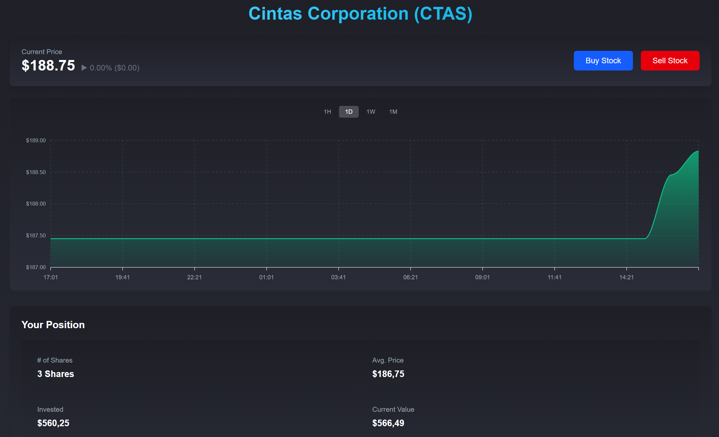Click the $188.75 current price

tap(48, 66)
